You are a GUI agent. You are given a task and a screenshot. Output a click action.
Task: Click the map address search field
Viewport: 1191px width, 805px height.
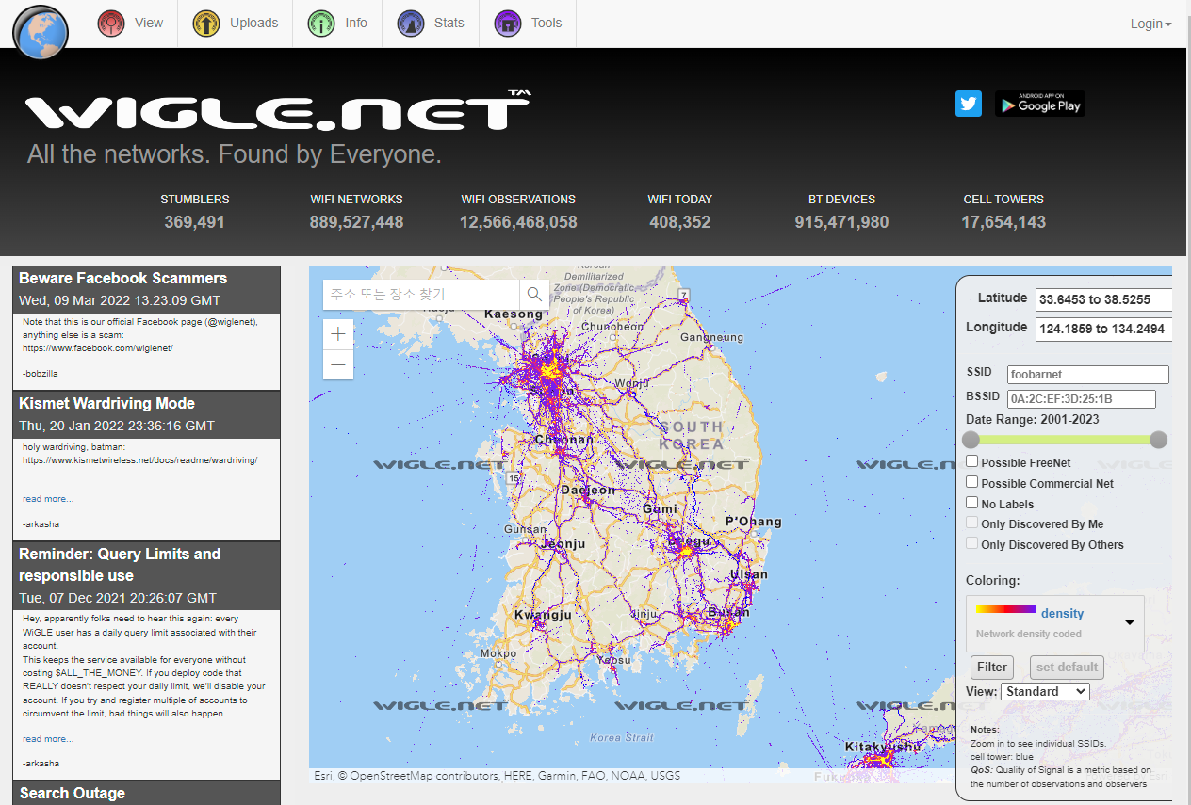pos(421,294)
